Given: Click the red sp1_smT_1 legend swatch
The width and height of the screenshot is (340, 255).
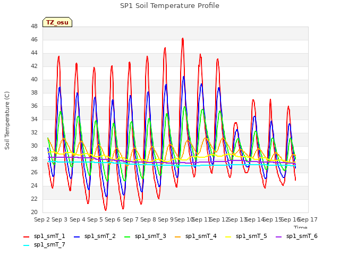Looking at the screenshot, I should (x=26, y=237).
